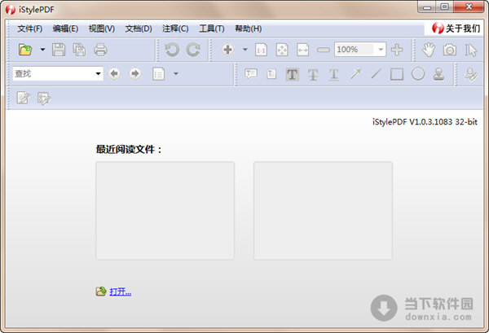Select the text box annotation tool
This screenshot has width=489, height=333.
(x=271, y=74)
